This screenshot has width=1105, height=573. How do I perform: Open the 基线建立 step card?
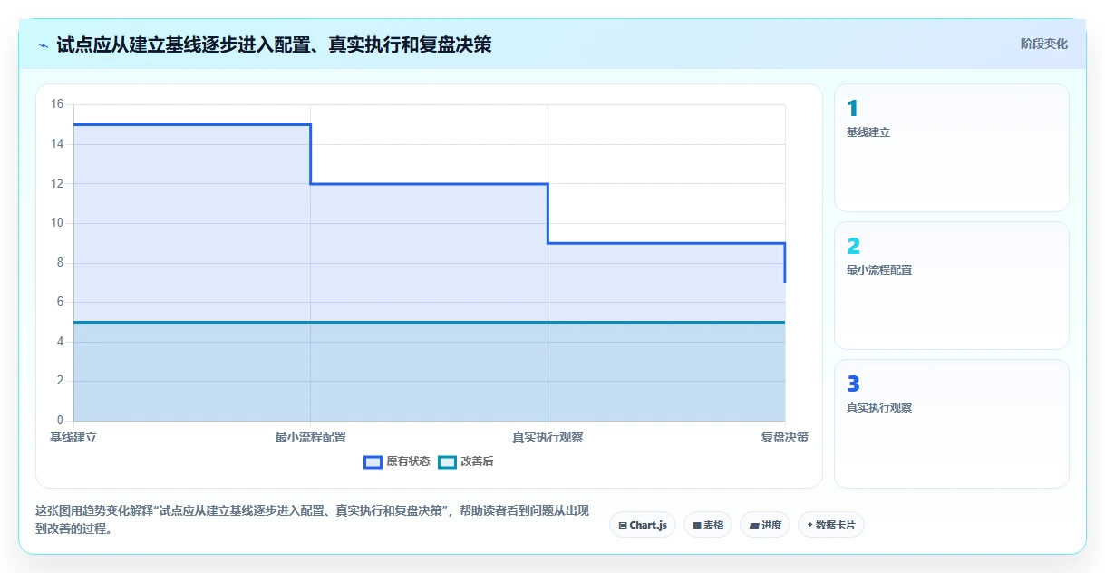952,148
